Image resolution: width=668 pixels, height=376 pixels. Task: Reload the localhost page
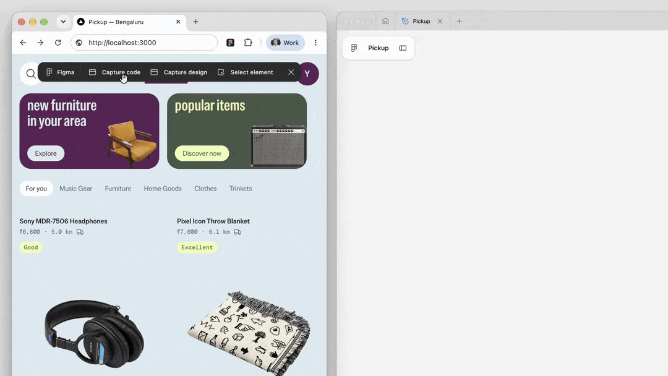58,43
